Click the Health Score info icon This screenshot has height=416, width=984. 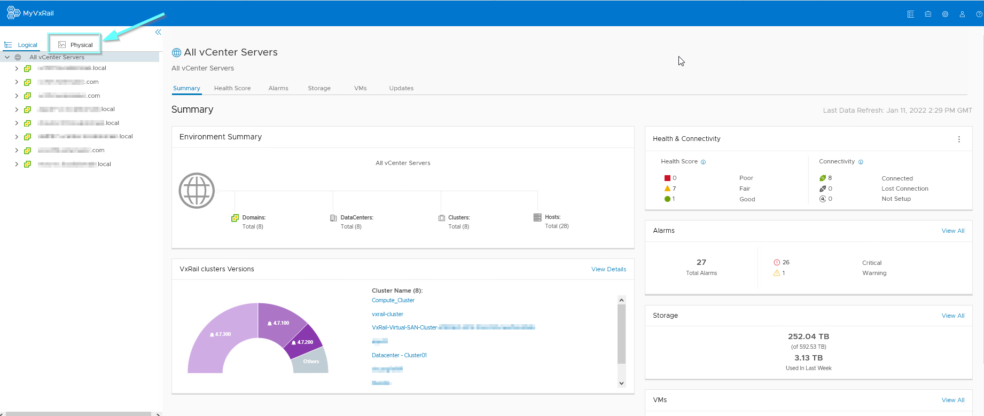click(x=703, y=162)
